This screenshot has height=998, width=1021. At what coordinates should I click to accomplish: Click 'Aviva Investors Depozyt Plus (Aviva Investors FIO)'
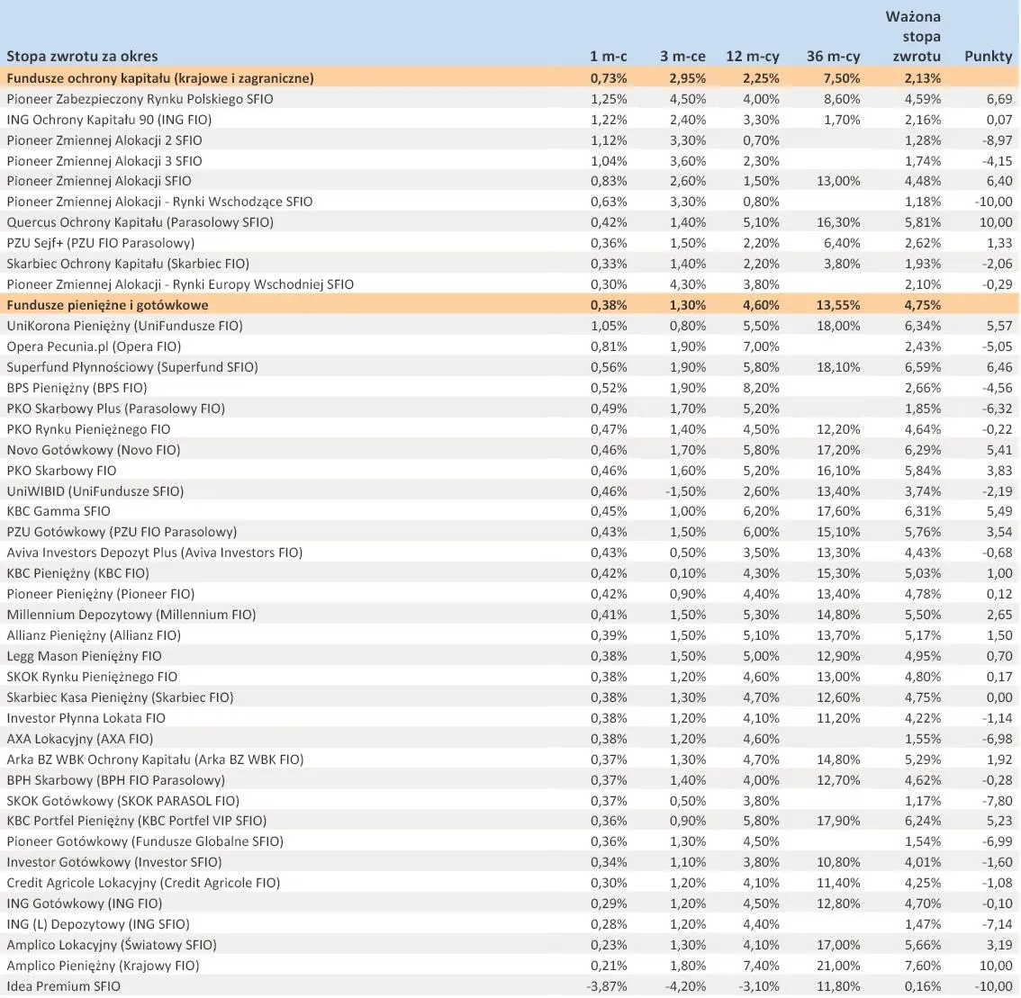coord(154,553)
